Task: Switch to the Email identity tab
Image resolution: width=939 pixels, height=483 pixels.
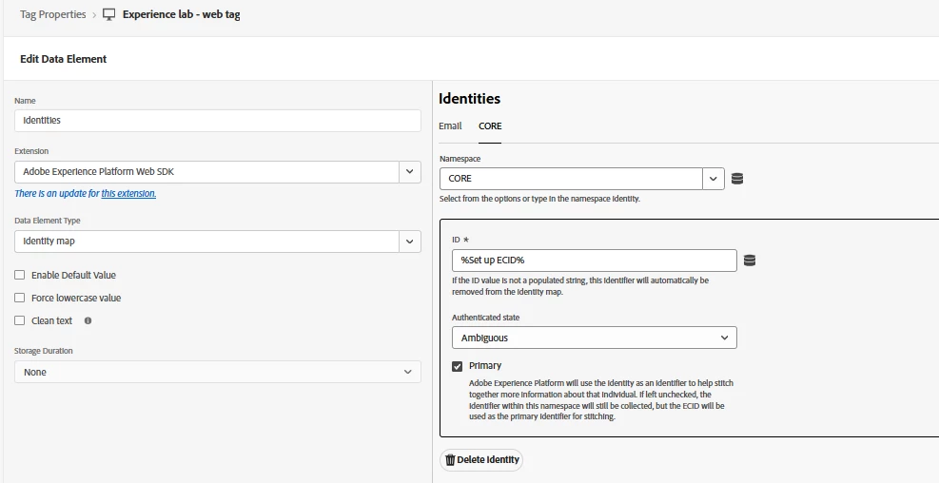Action: coord(450,126)
